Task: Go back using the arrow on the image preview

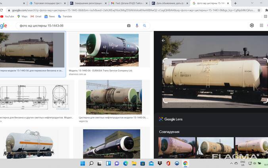Action: (x=163, y=41)
